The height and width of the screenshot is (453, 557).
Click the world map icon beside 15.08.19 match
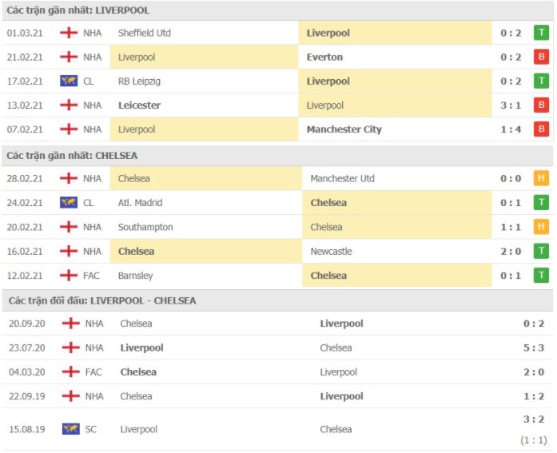70,429
